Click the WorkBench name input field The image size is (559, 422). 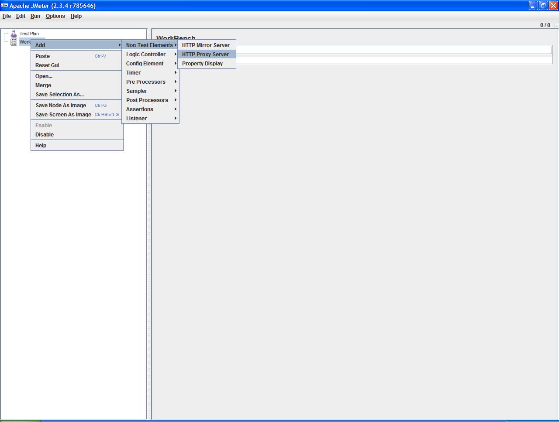(394, 50)
